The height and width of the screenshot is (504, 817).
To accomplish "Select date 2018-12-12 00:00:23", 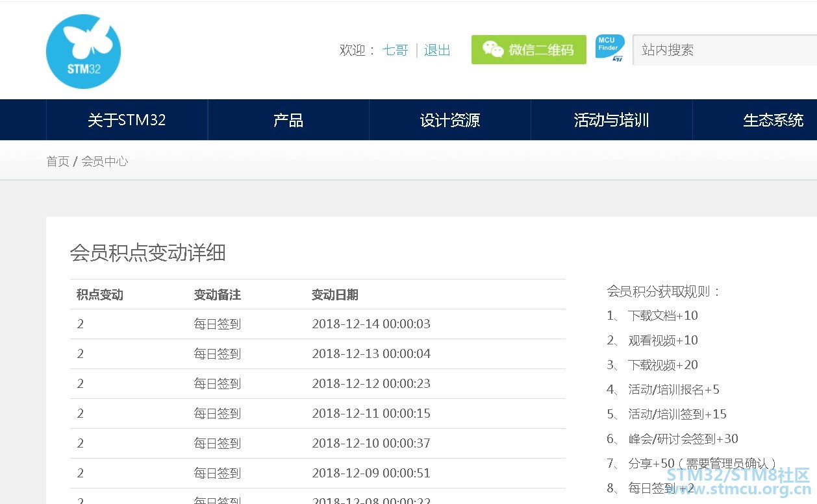I will (x=371, y=384).
